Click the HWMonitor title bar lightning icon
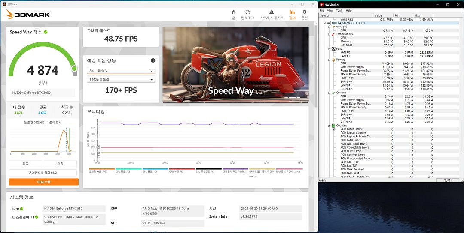The image size is (464, 233). click(x=322, y=5)
